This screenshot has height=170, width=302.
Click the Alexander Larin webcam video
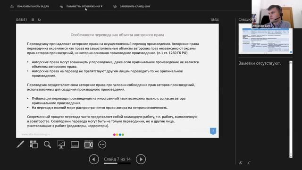tap(277, 14)
